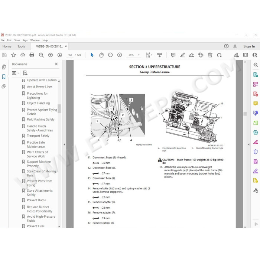260x260 pixels.
Task: Click the Save file icon
Action: (4, 55)
